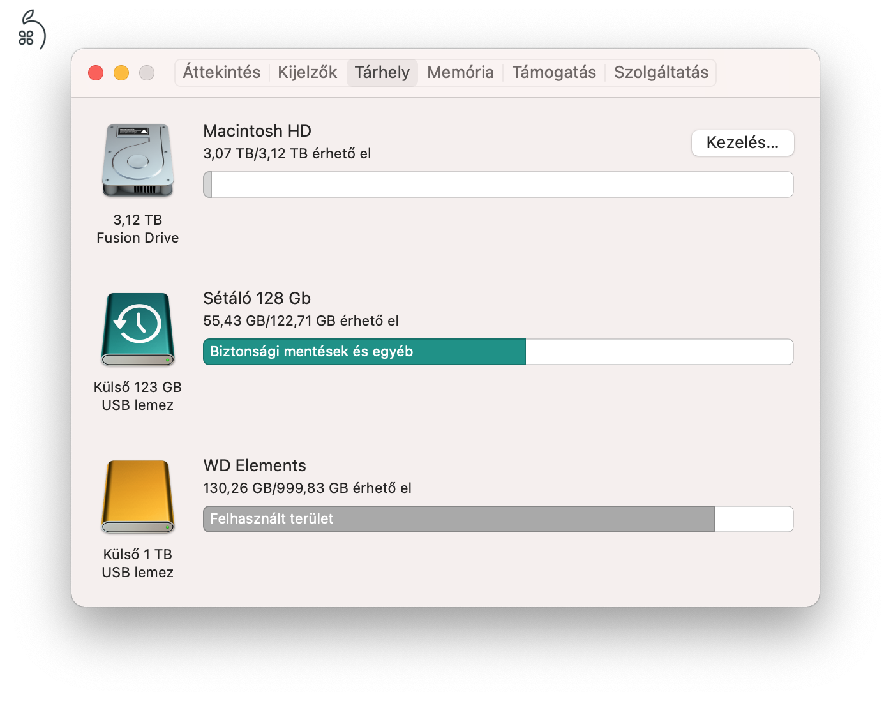Click the Kezelés... button
This screenshot has height=701, width=891.
(x=742, y=142)
